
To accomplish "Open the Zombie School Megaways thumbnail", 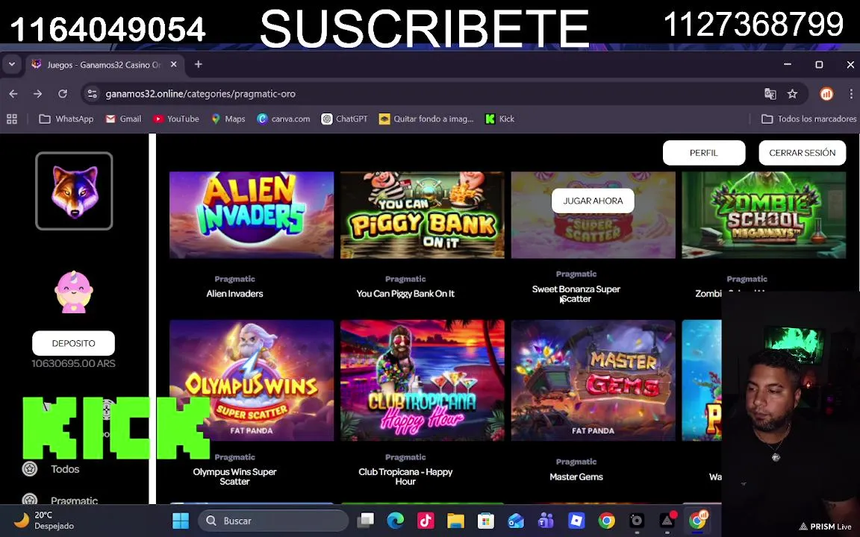I will click(x=764, y=215).
